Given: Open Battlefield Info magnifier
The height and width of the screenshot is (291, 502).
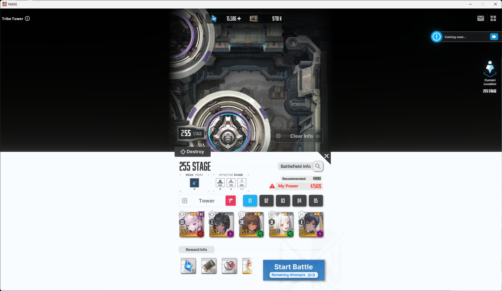Looking at the screenshot, I should pos(318,166).
